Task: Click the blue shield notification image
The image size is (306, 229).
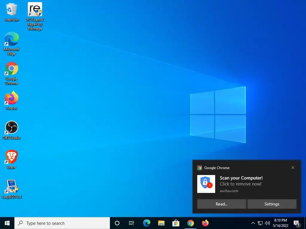Action: coord(206,184)
